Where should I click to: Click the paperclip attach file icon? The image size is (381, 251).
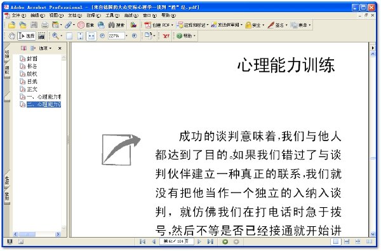[68, 25]
